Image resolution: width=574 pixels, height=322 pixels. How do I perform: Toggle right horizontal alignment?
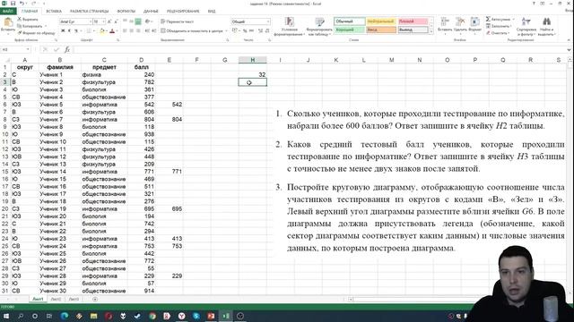click(138, 31)
